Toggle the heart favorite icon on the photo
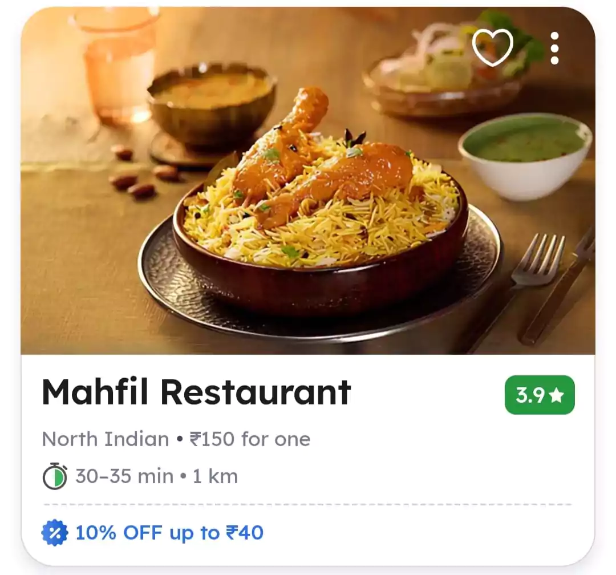Screen dimensions: 616x575 click(x=492, y=47)
